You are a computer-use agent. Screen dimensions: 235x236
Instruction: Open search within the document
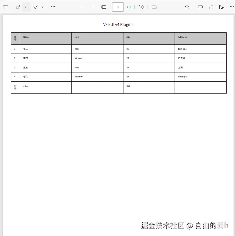point(187,7)
